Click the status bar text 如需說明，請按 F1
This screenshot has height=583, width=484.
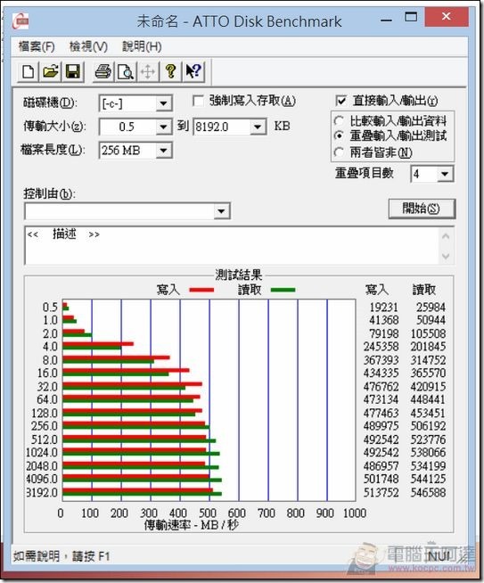pos(62,556)
